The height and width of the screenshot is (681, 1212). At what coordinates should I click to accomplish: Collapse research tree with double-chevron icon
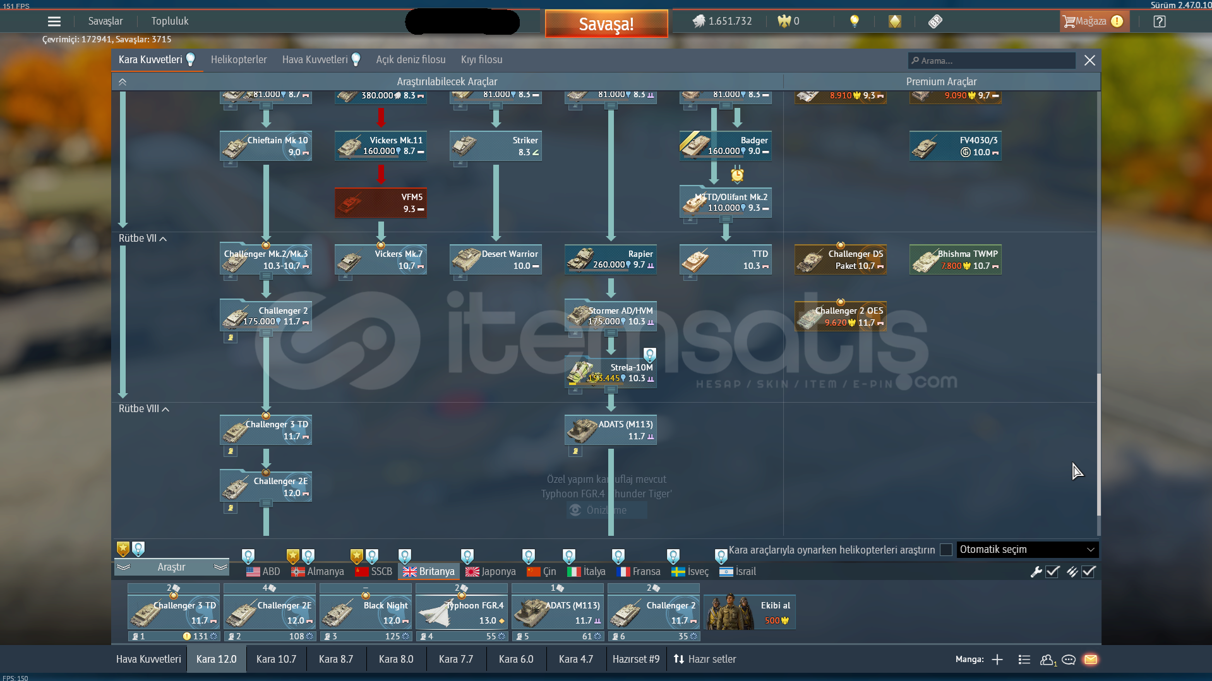click(123, 82)
